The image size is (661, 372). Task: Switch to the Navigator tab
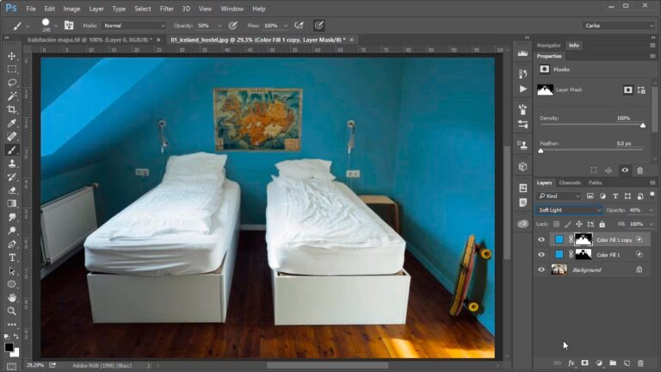click(x=548, y=45)
